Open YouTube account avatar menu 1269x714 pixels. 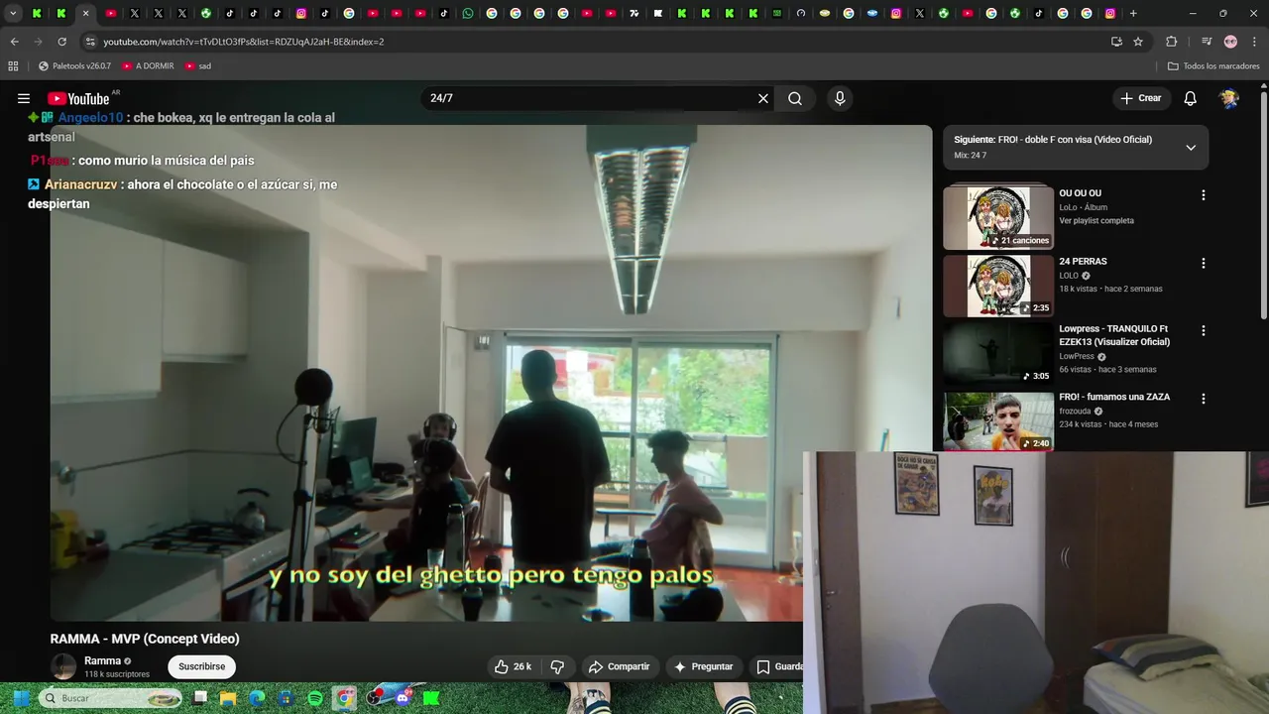[x=1229, y=98]
